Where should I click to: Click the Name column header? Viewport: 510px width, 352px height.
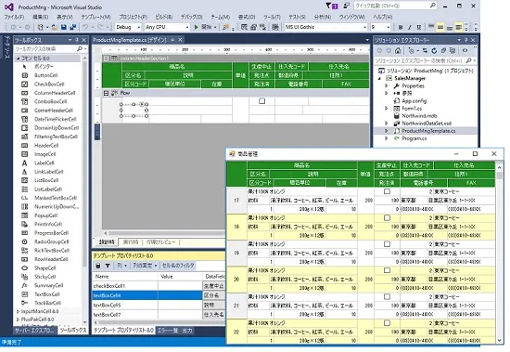click(x=125, y=277)
